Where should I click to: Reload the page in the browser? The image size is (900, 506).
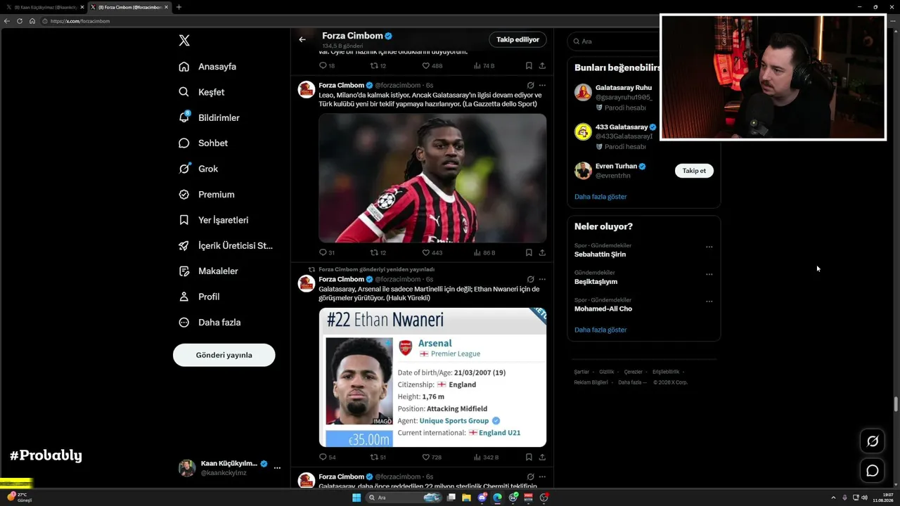(x=20, y=21)
